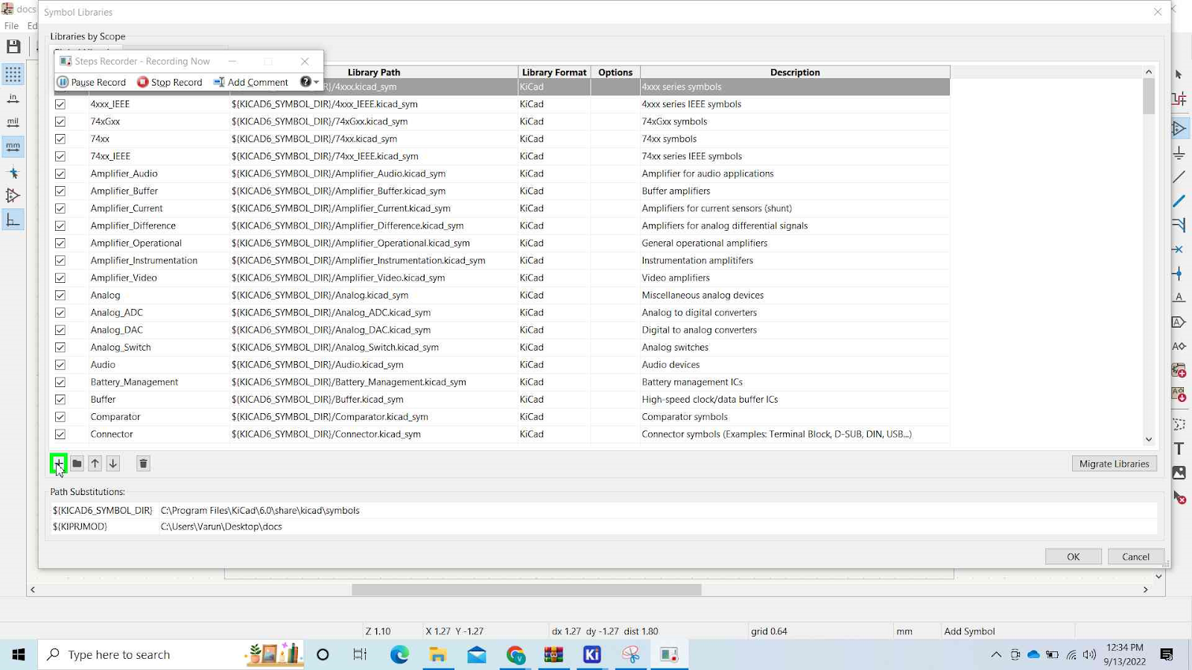Uncheck the Comparator library checkbox
Image resolution: width=1192 pixels, height=670 pixels.
(60, 417)
